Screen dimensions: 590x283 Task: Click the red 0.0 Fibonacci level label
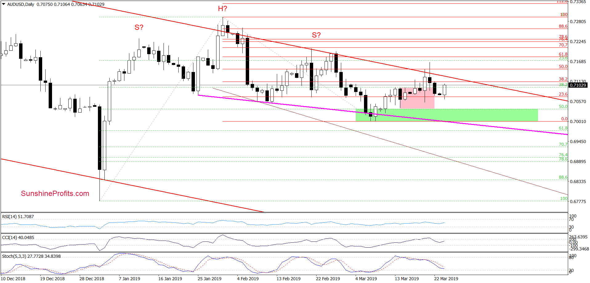pyautogui.click(x=564, y=119)
